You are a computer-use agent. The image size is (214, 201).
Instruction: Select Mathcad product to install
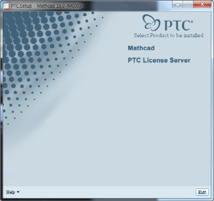point(141,48)
